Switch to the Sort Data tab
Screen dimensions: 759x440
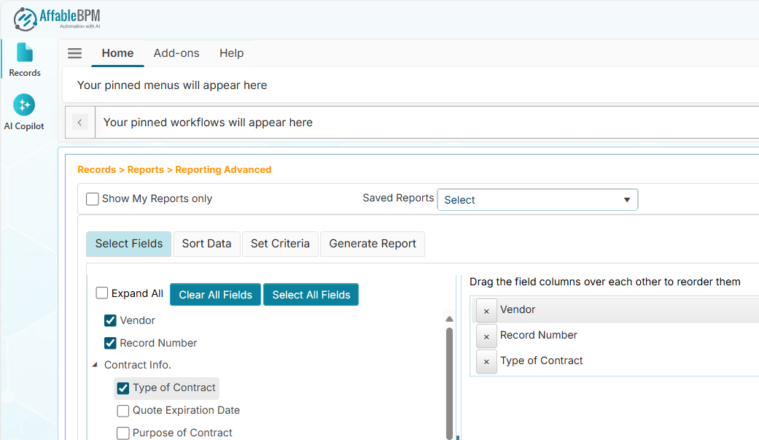[x=206, y=244]
